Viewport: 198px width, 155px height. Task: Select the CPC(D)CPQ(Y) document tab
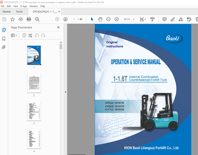pyautogui.click(x=45, y=12)
